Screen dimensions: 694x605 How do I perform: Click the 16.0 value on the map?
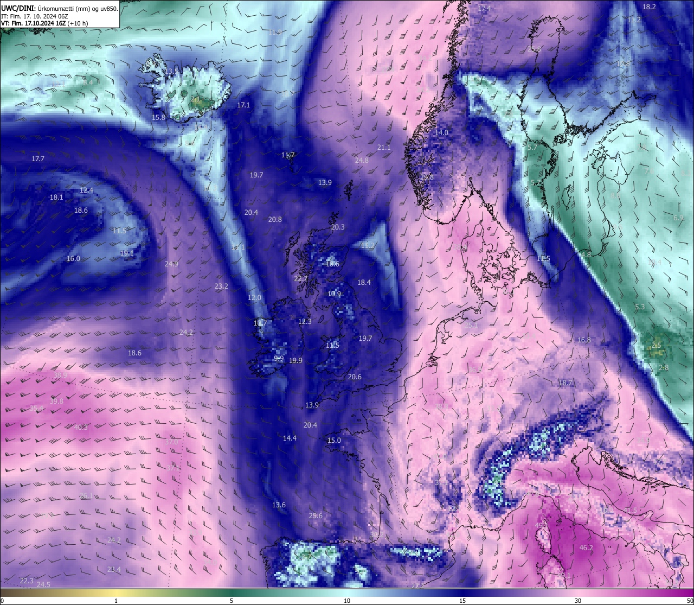[73, 258]
